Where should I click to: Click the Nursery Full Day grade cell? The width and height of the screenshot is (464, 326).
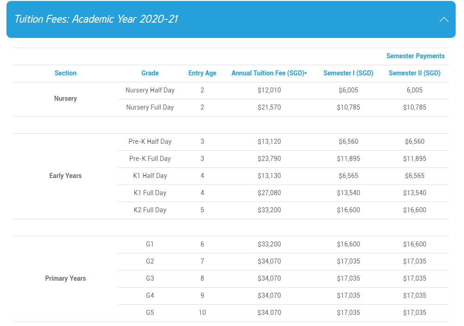[150, 107]
